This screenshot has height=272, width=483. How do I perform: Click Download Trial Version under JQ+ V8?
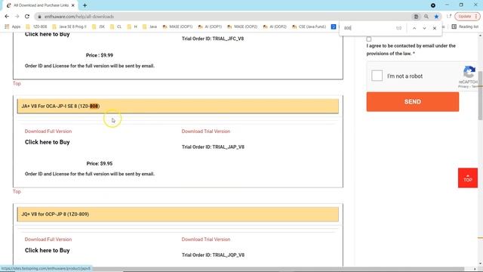[206, 240]
